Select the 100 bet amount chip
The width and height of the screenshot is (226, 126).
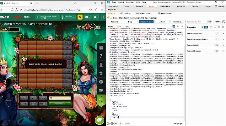click(34, 98)
